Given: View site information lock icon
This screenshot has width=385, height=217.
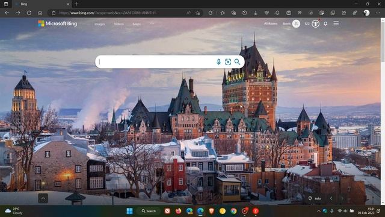Looking at the screenshot, I should pyautogui.click(x=54, y=13).
